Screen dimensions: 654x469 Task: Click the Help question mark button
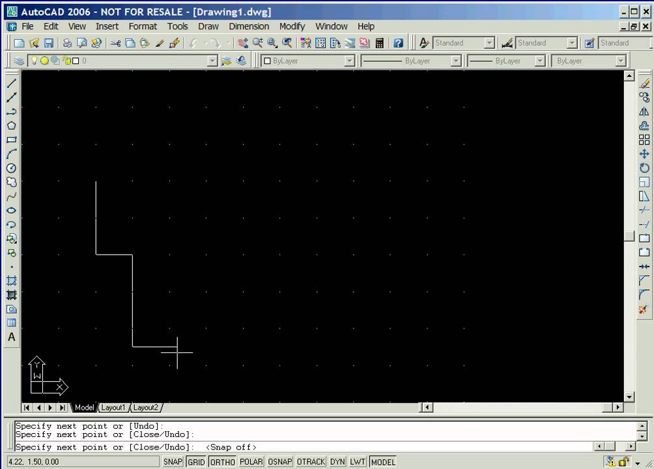tap(398, 43)
